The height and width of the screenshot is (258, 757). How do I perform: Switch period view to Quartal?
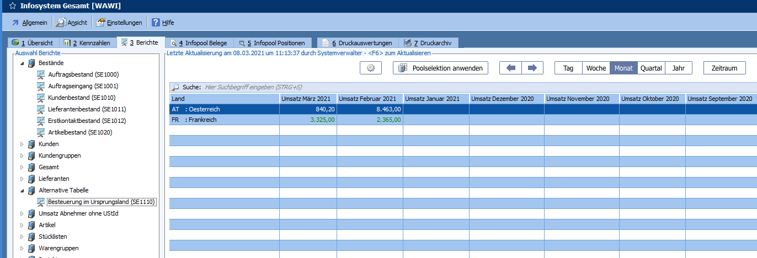651,68
